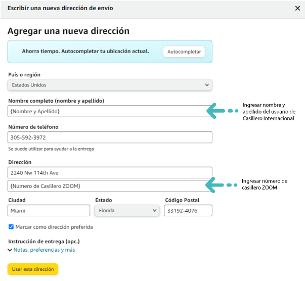Open the Estado dropdown showing Florida
Image resolution: width=305 pixels, height=281 pixels.
(127, 210)
